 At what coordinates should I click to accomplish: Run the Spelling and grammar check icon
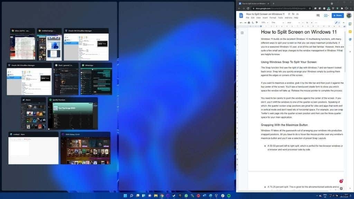[252, 22]
